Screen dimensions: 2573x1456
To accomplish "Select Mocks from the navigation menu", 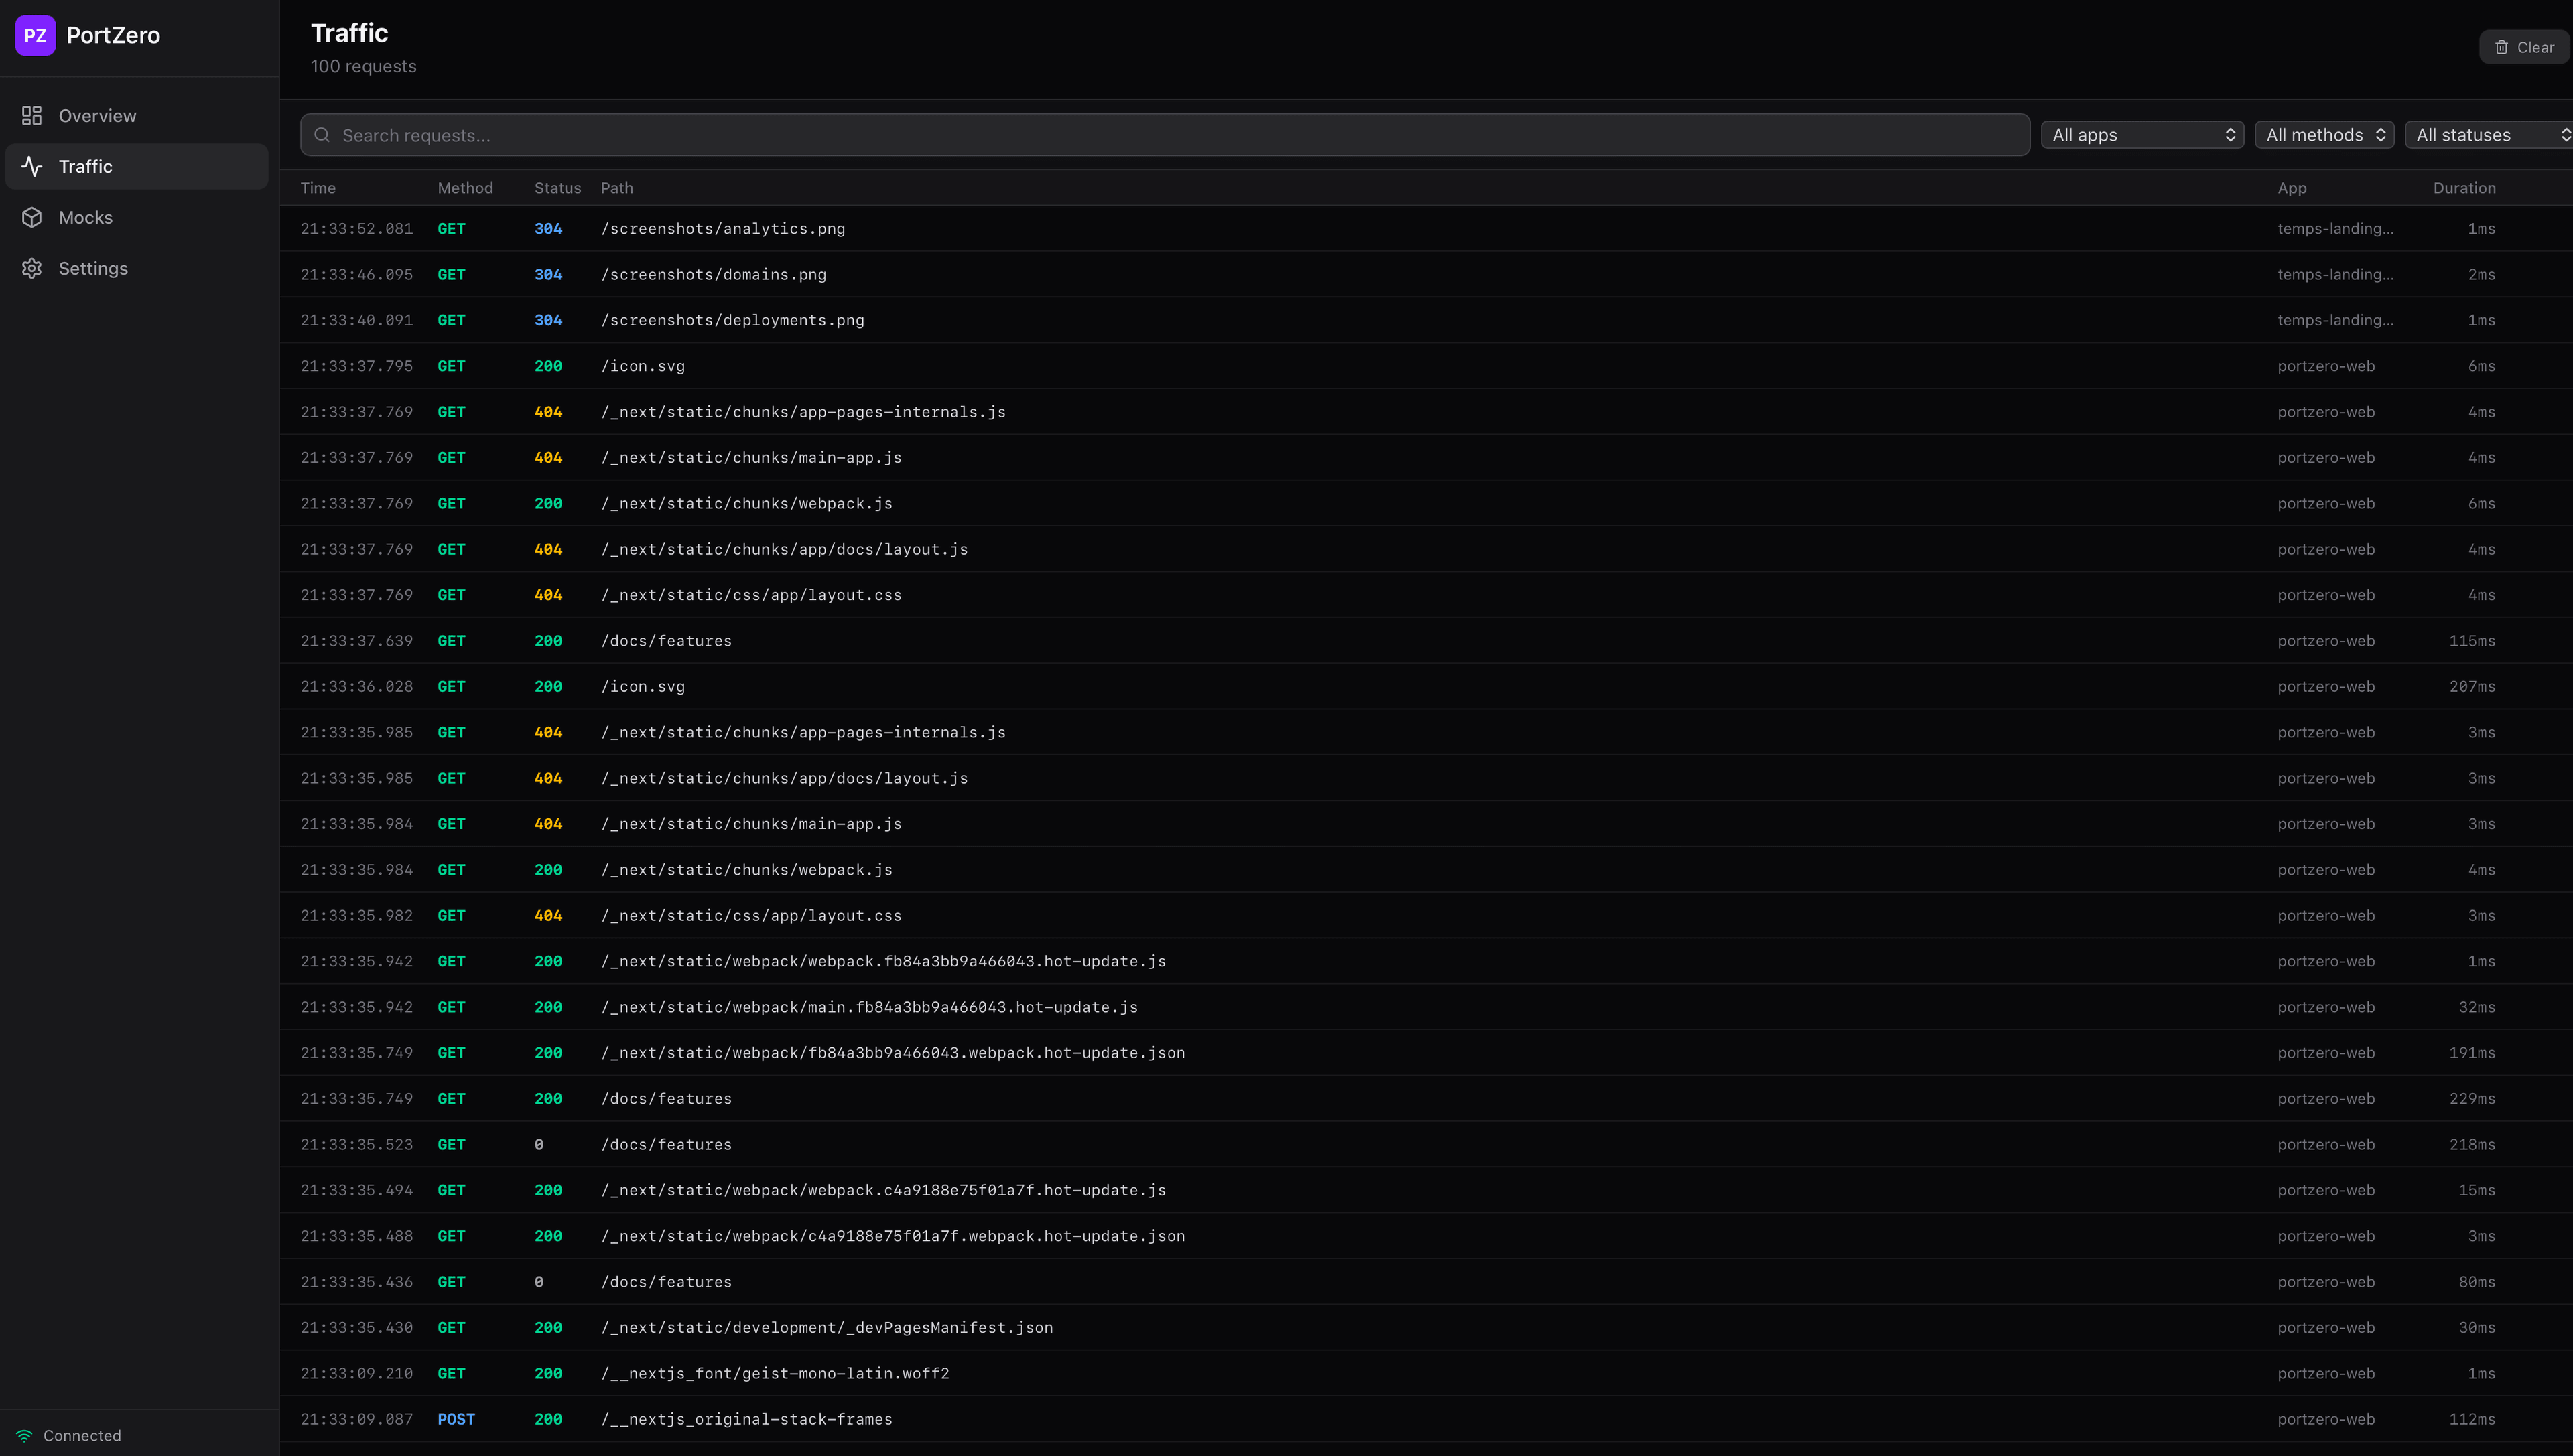I will coord(86,217).
